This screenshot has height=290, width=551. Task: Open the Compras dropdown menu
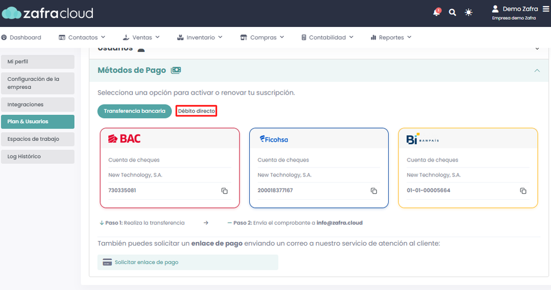(x=262, y=38)
